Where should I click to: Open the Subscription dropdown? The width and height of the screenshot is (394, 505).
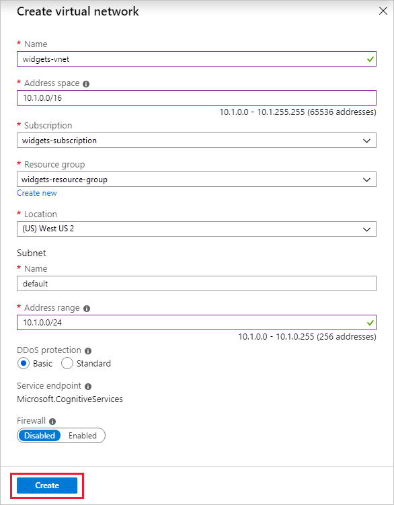pyautogui.click(x=196, y=141)
